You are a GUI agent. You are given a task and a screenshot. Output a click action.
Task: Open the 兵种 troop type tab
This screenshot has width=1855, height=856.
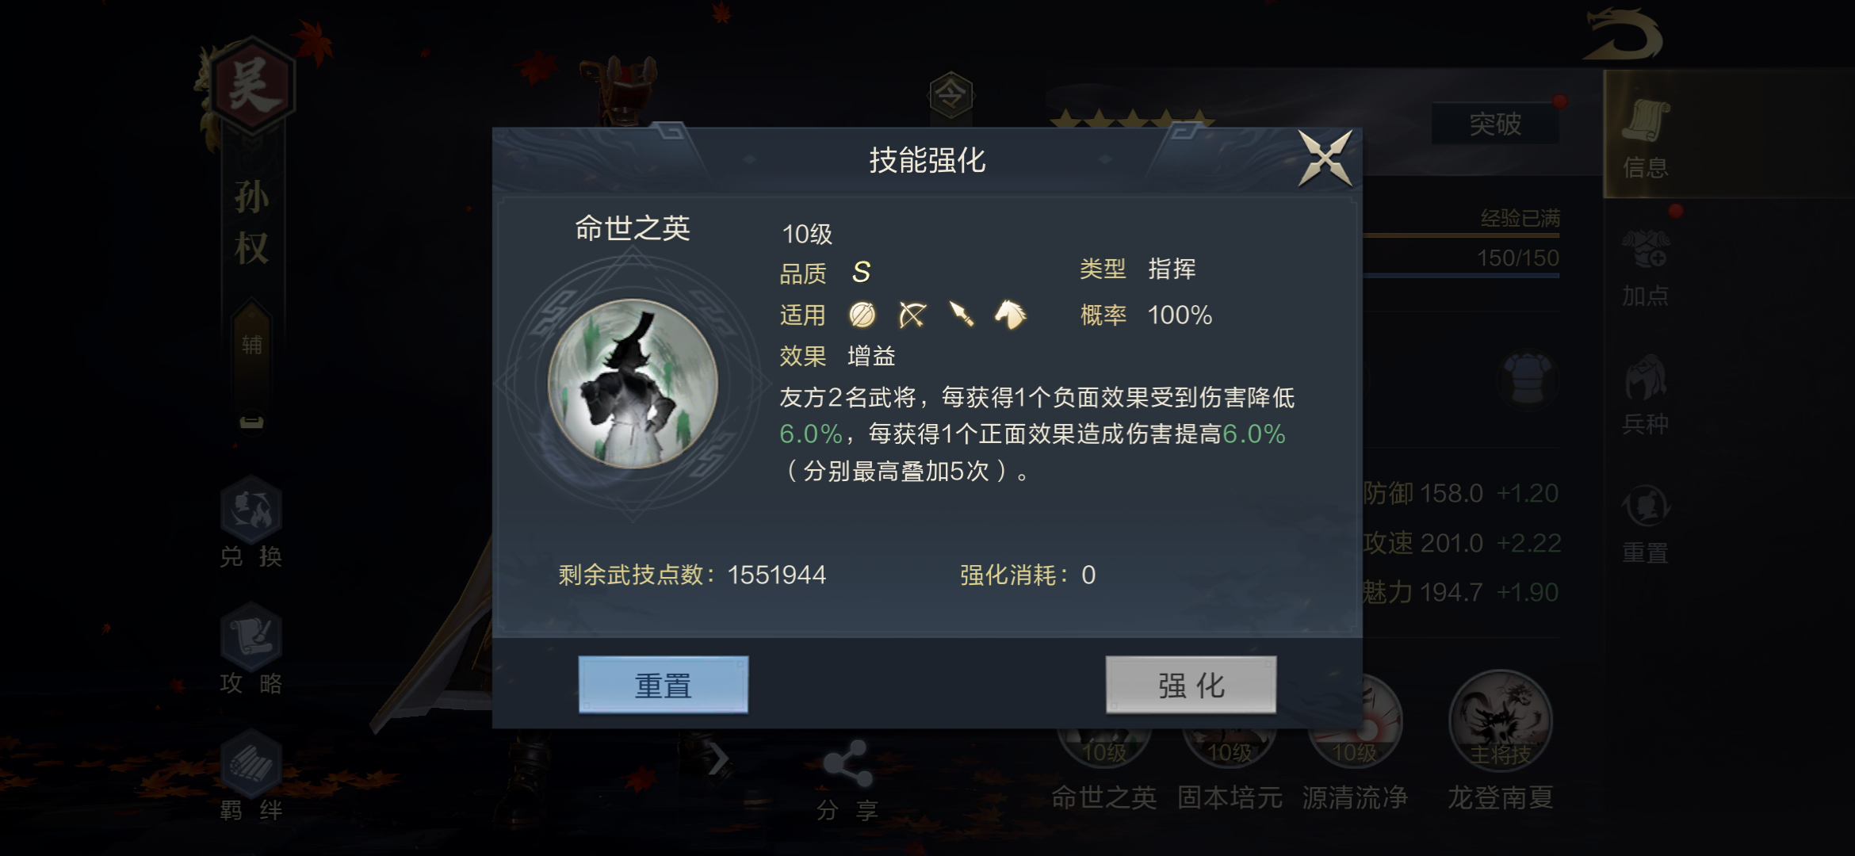[x=1646, y=395]
